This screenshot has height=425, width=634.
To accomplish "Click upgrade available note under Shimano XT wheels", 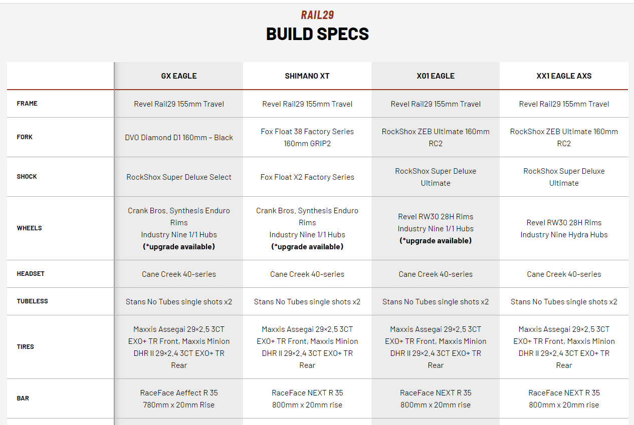I will coord(307,247).
